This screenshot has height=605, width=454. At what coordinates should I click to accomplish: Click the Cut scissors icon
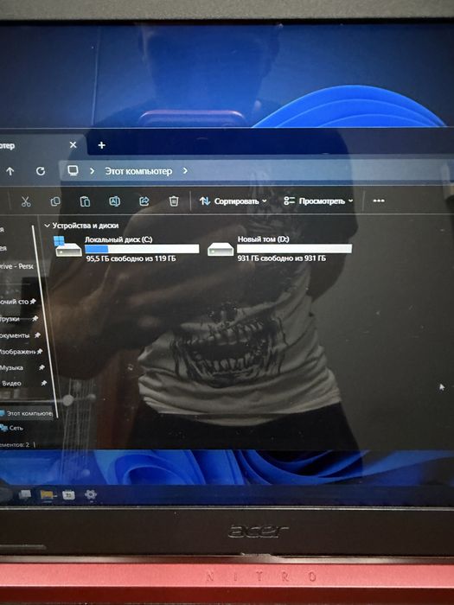(x=26, y=201)
